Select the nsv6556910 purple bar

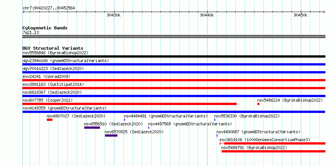(92, 128)
